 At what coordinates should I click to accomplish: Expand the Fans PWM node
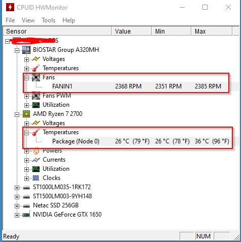tap(26, 96)
